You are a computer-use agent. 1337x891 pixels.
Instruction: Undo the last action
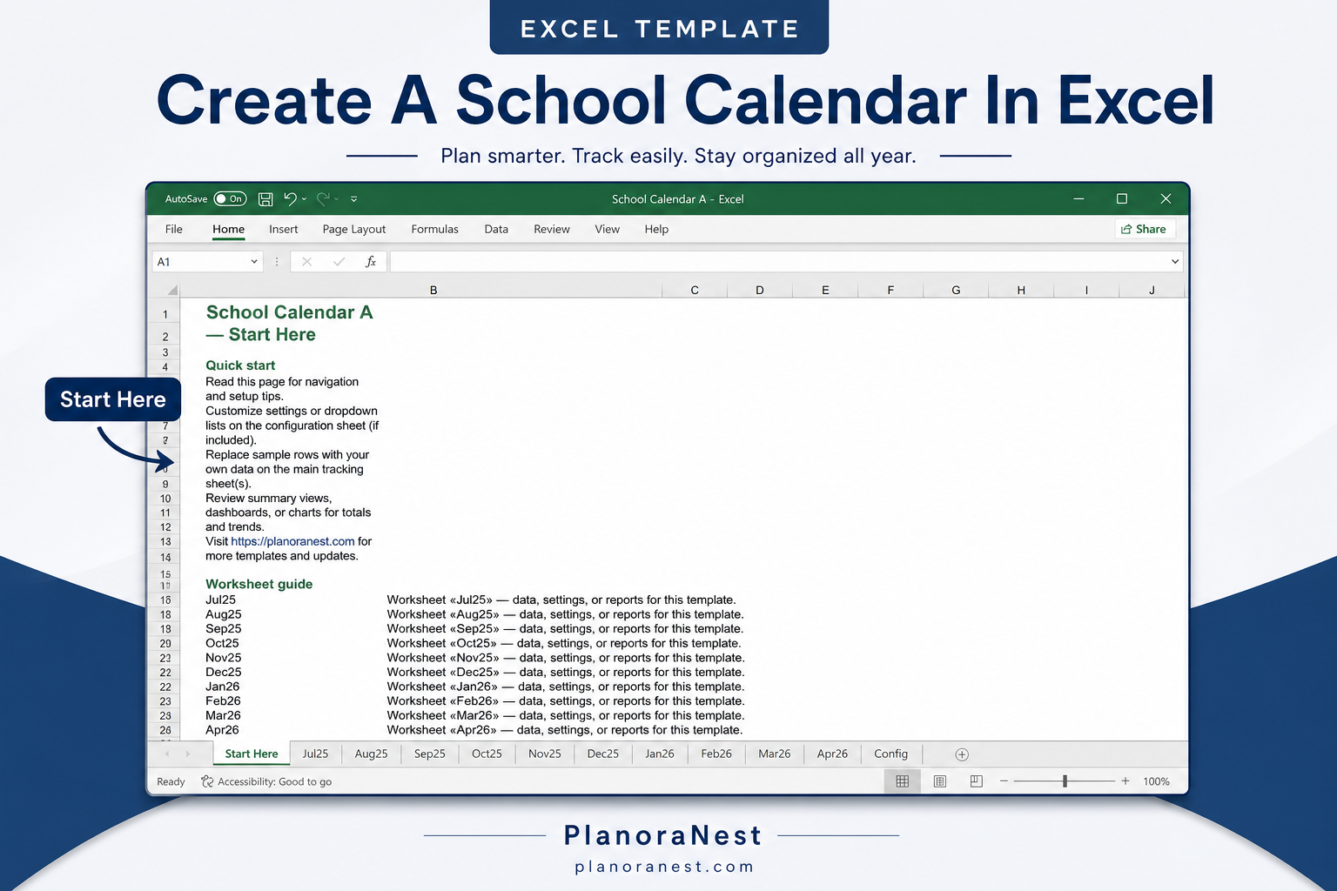coord(291,199)
